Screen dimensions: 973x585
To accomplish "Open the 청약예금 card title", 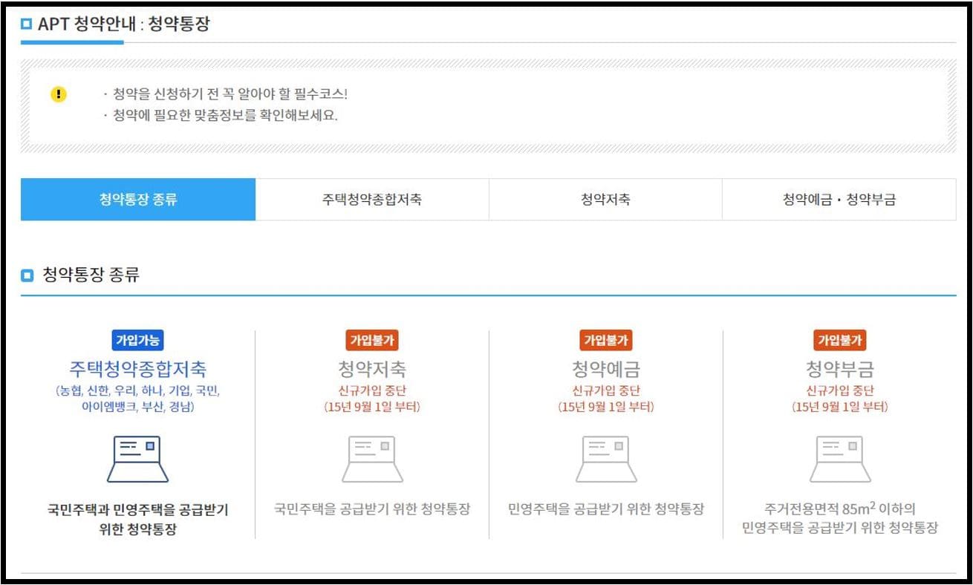I will tap(606, 369).
